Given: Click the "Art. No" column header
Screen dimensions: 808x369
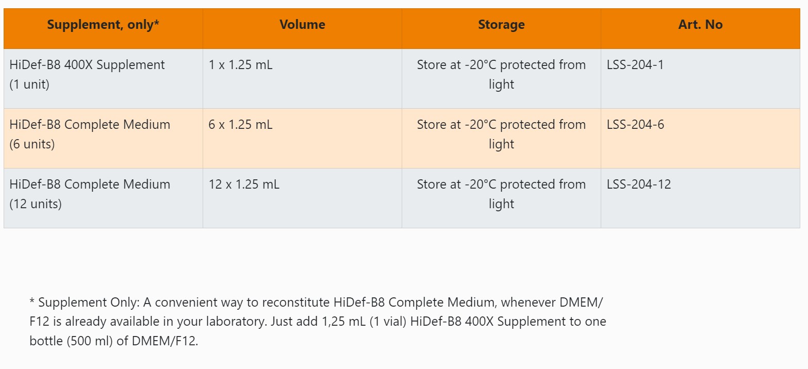Looking at the screenshot, I should 700,25.
